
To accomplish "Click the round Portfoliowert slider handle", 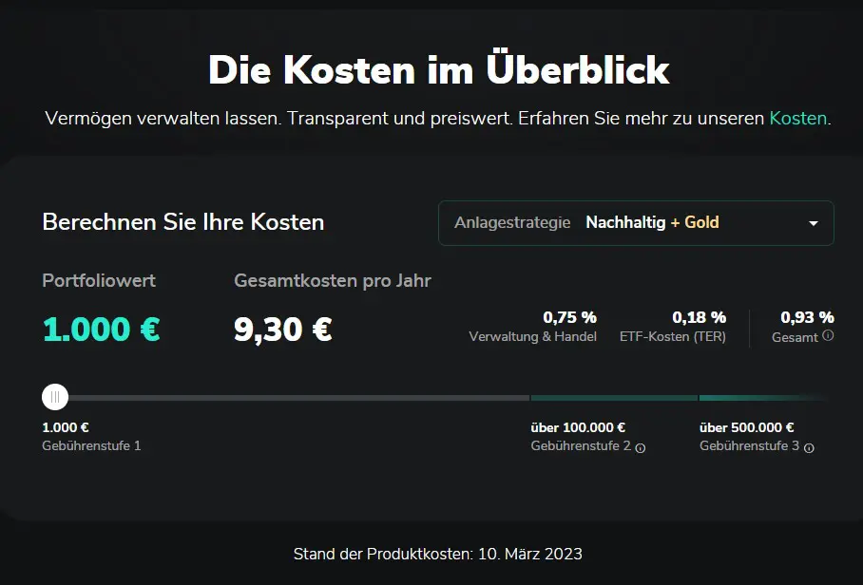I will point(55,397).
